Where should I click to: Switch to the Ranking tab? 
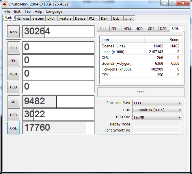pos(23,18)
